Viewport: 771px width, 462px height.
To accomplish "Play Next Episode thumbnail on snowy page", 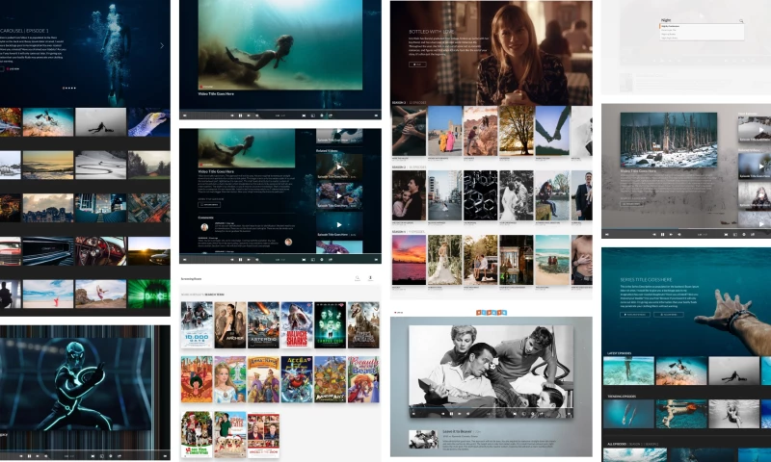I will [x=755, y=130].
